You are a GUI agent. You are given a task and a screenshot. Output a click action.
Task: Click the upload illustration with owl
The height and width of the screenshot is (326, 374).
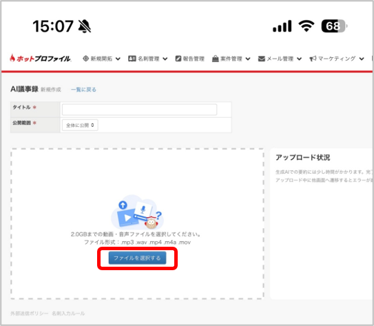137,212
